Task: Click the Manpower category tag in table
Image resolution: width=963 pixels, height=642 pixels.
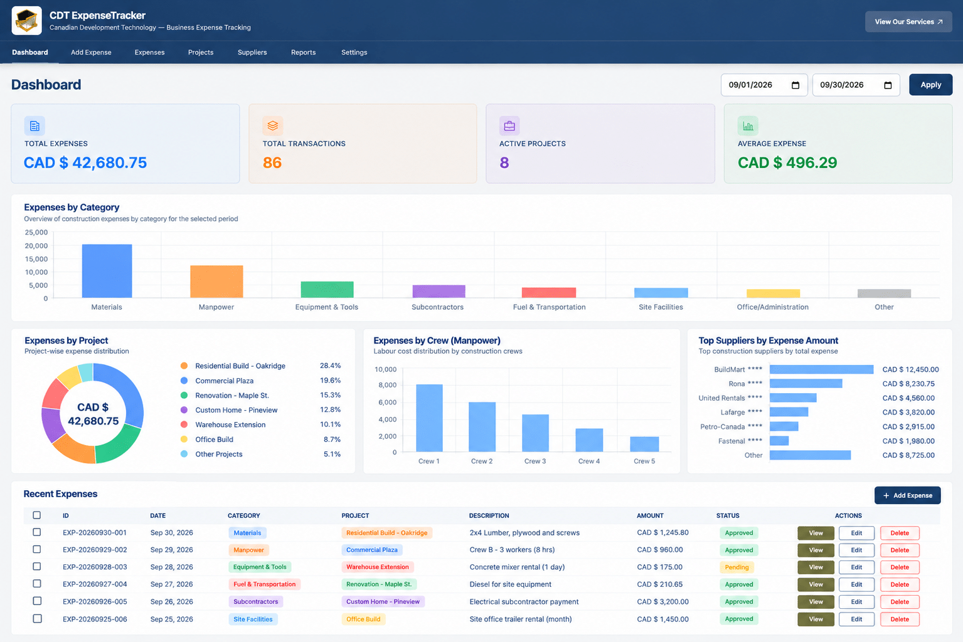Action: coord(248,550)
